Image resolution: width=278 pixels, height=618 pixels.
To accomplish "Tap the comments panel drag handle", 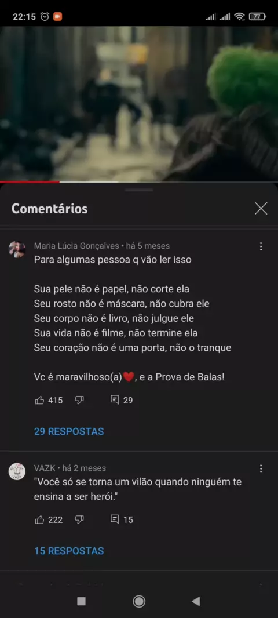I will click(x=139, y=190).
